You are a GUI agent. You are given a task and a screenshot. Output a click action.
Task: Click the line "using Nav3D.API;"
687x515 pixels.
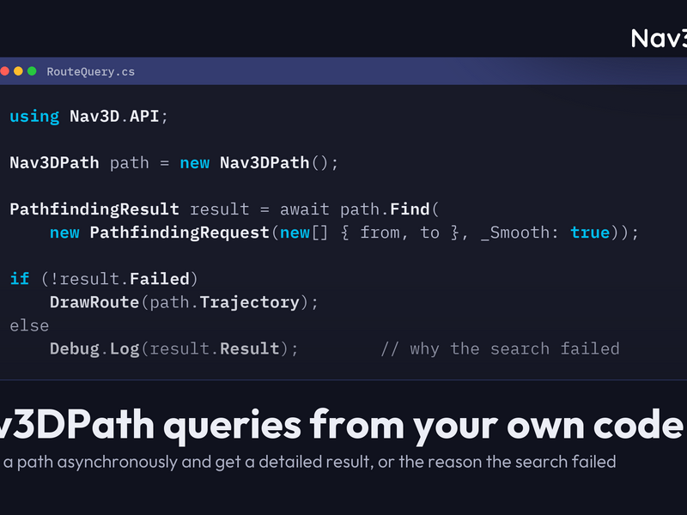click(x=89, y=117)
